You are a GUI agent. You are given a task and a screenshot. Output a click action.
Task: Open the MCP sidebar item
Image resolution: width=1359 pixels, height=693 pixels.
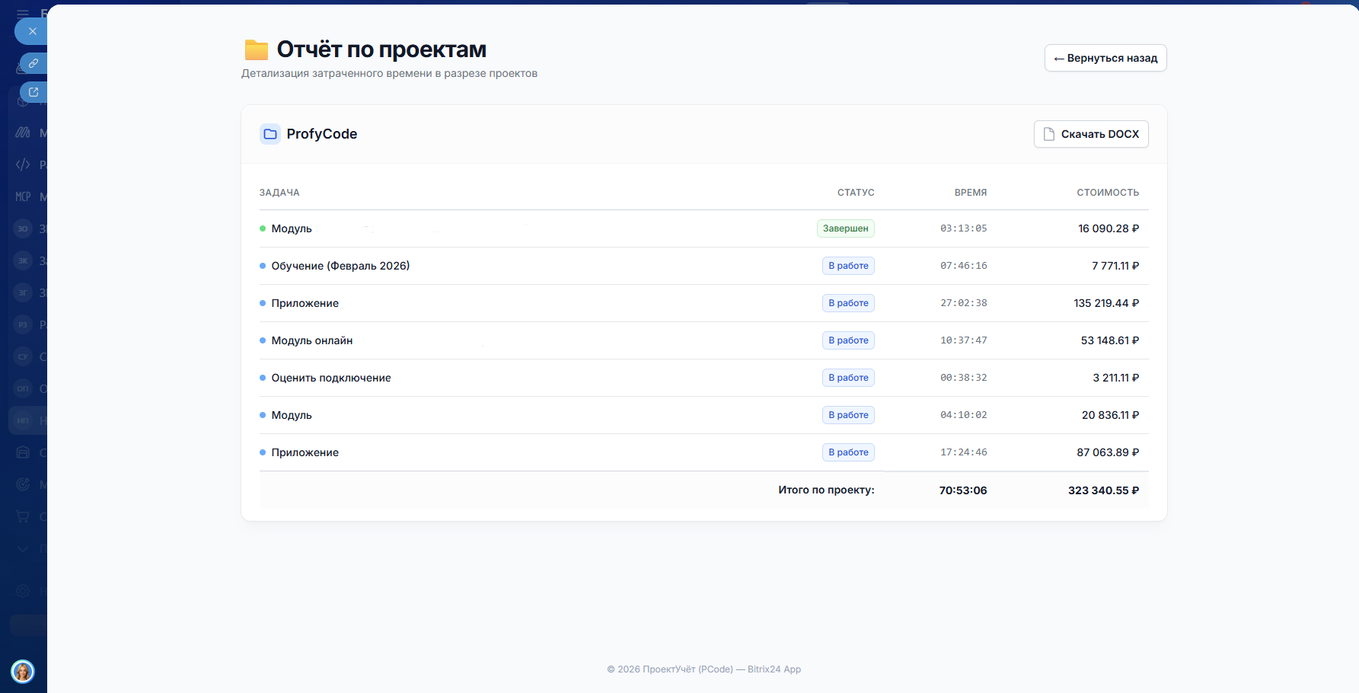pyautogui.click(x=23, y=196)
